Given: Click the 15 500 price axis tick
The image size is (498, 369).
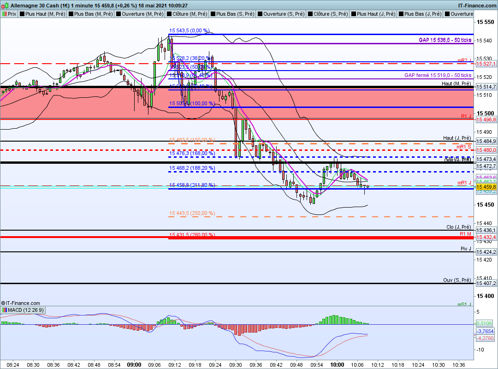Looking at the screenshot, I should tap(486, 113).
